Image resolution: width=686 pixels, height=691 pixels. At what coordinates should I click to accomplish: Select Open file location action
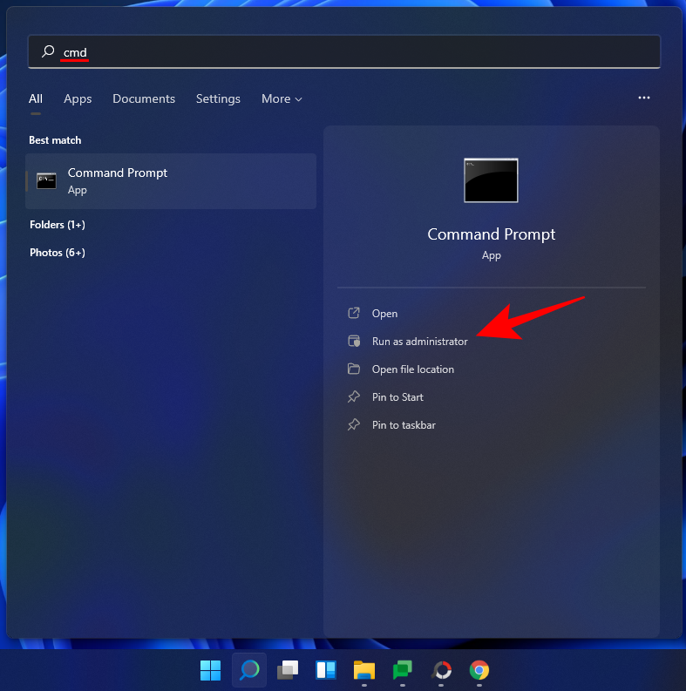412,369
